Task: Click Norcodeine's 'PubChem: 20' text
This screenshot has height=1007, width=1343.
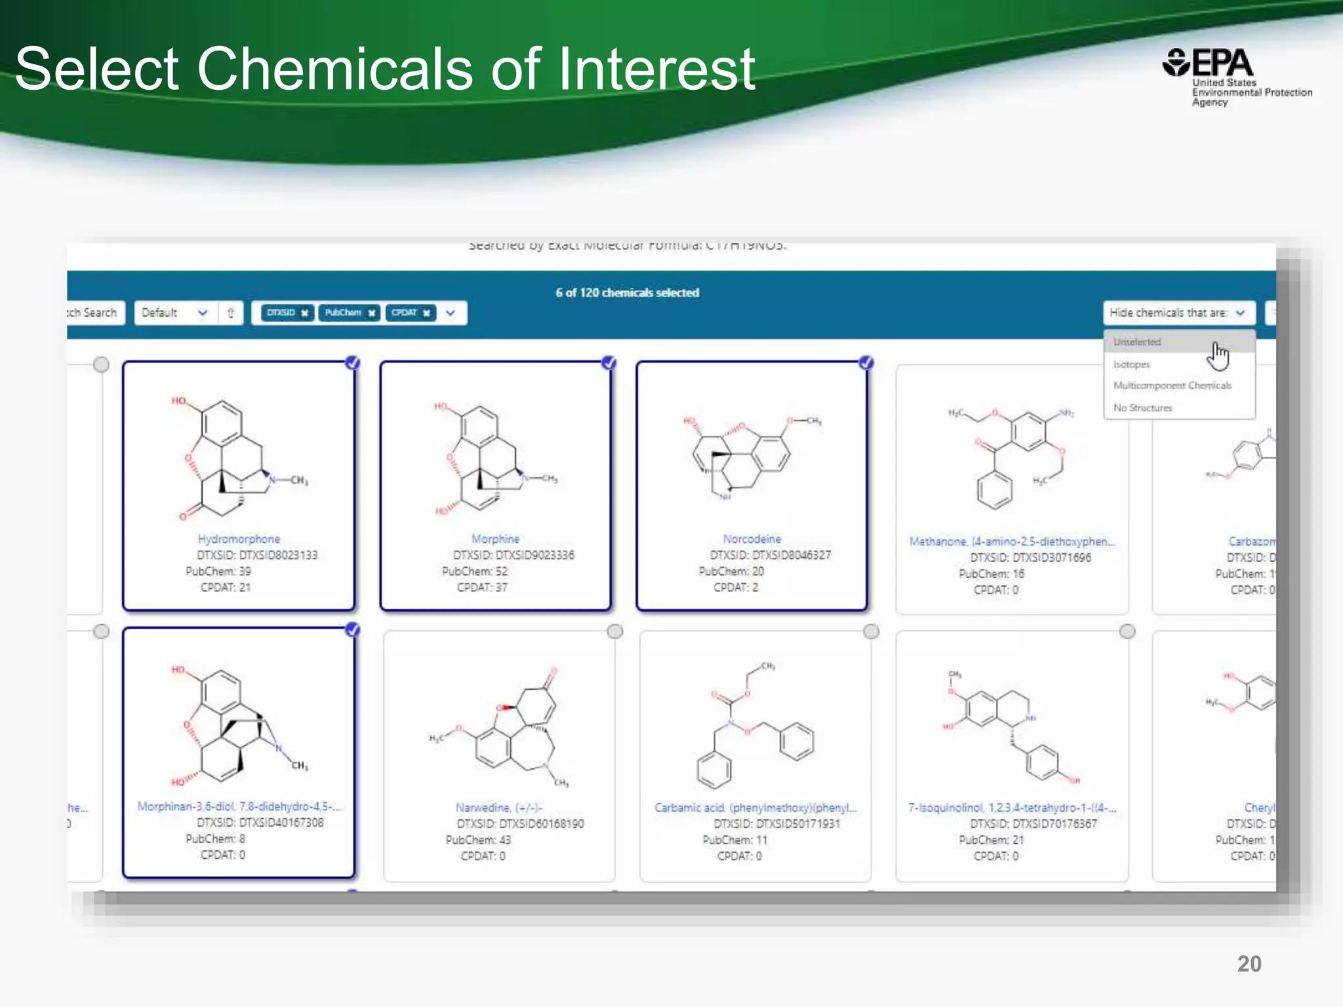Action: [x=731, y=572]
